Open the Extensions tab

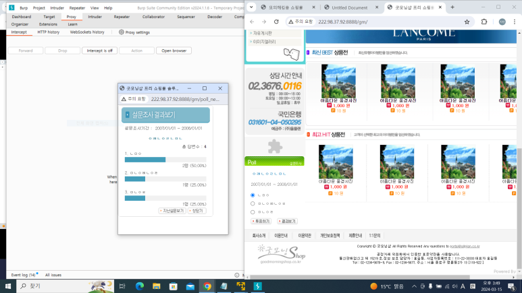tap(48, 24)
